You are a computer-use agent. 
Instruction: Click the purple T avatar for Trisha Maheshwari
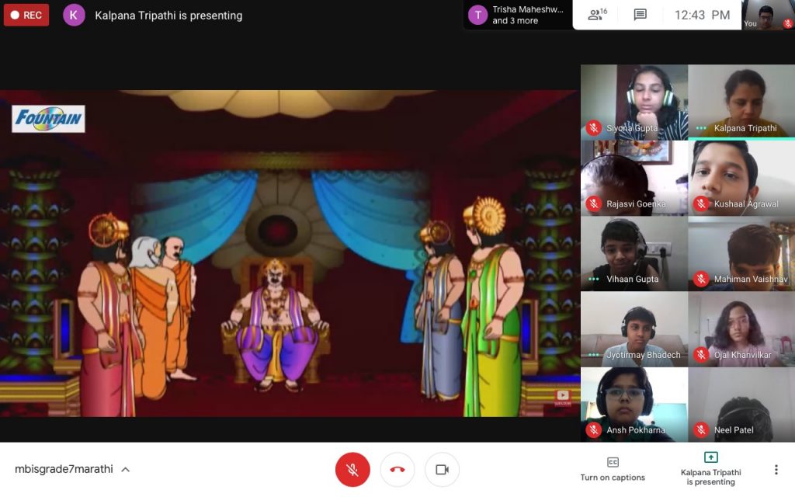477,15
